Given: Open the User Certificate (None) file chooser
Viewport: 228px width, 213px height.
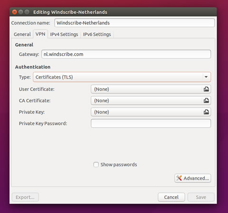Looking at the screenshot, I should [x=151, y=89].
